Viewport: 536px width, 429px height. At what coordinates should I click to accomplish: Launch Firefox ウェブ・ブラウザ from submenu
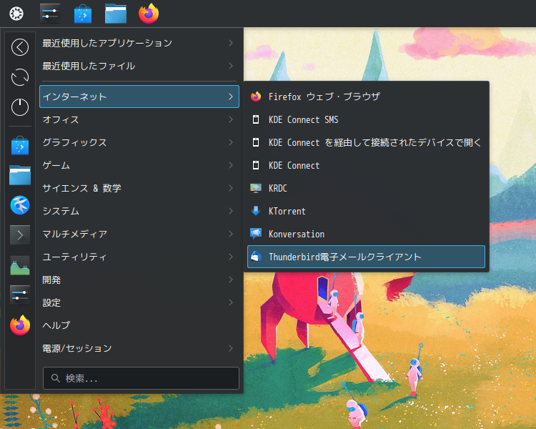click(x=366, y=97)
